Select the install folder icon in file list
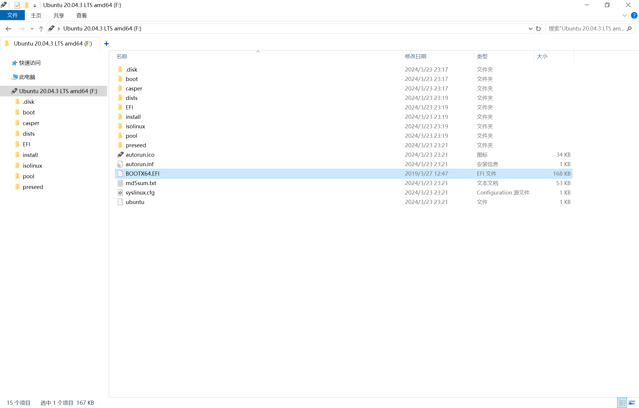 tap(120, 117)
